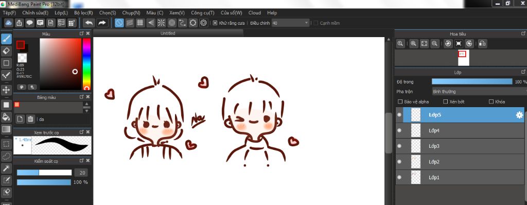The height and width of the screenshot is (205, 527).
Task: Undock the Hoa tiêu navigator panel
Action: click(x=523, y=33)
